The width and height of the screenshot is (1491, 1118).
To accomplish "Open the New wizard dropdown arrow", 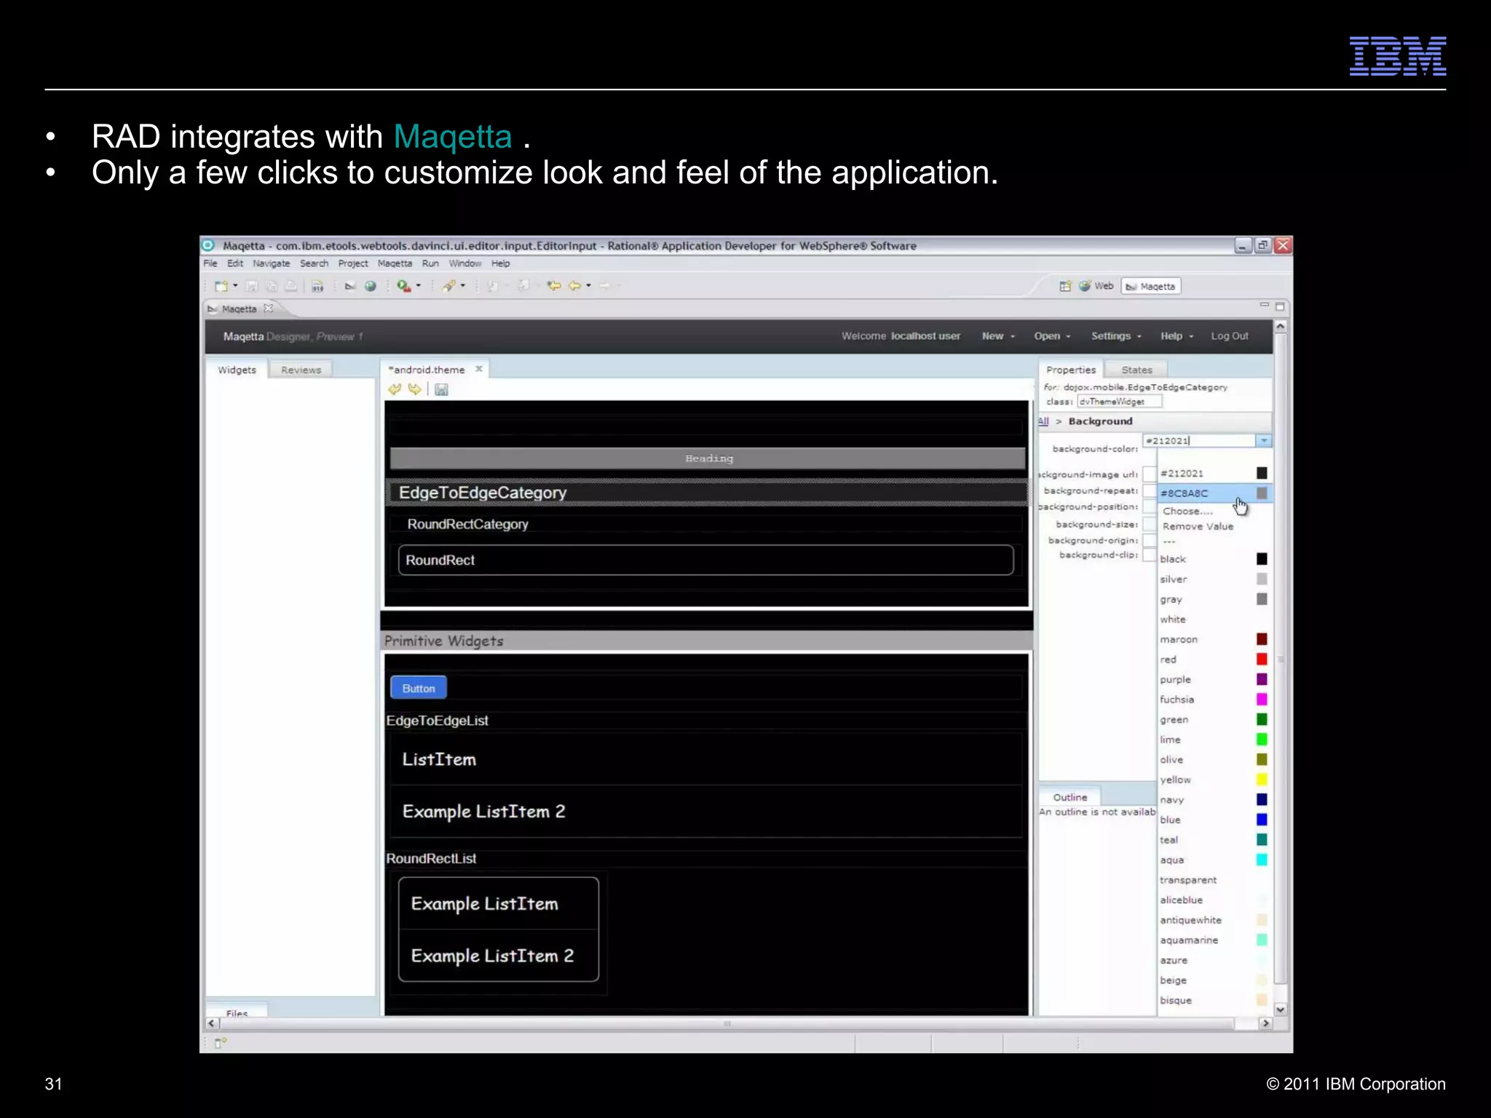I will pos(235,286).
